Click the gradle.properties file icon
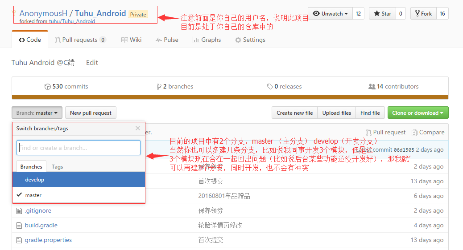 (x=19, y=240)
